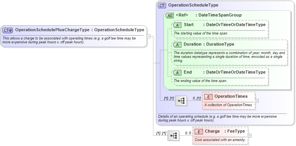Click the Duration datatype description text

pyautogui.click(x=229, y=57)
